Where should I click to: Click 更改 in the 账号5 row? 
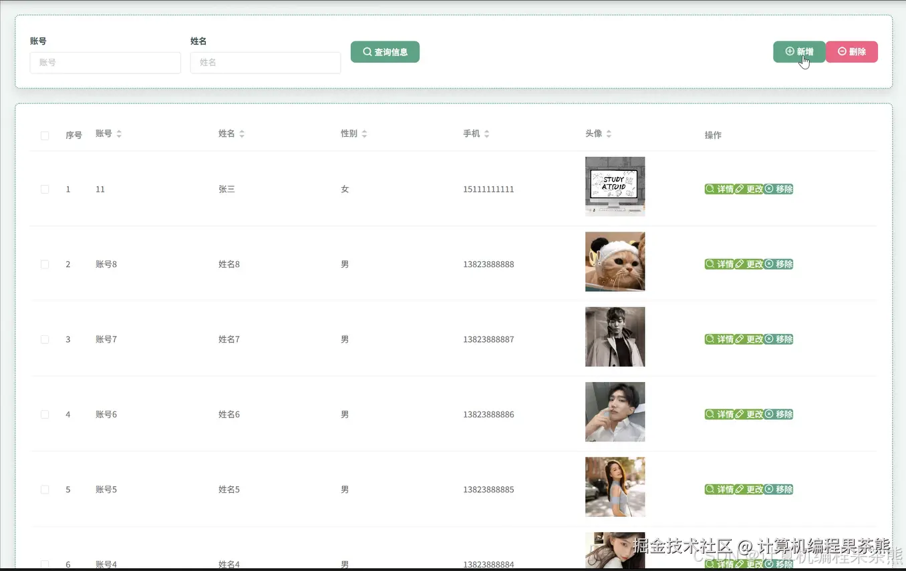[x=749, y=490]
